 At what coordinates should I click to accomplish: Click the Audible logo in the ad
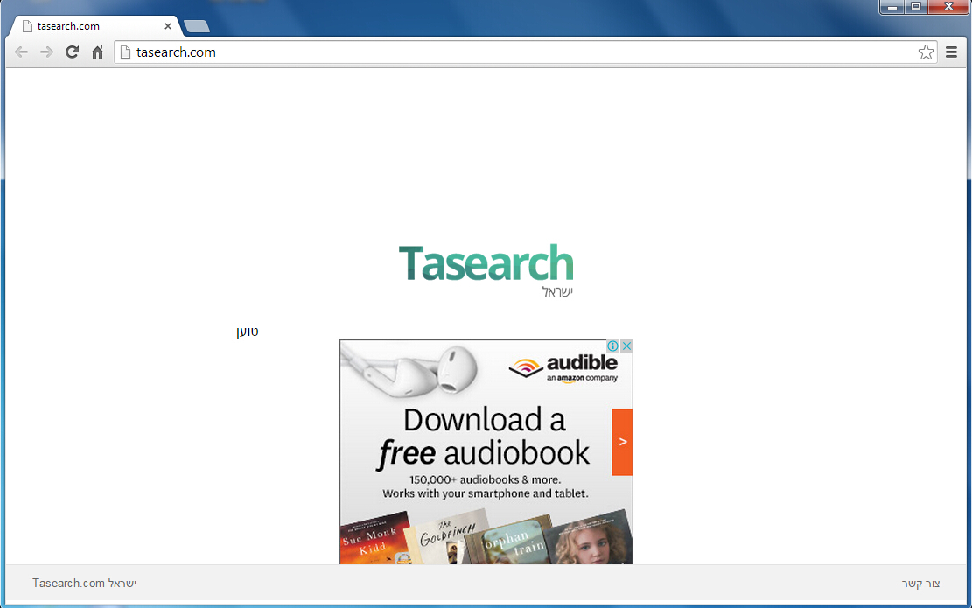563,367
